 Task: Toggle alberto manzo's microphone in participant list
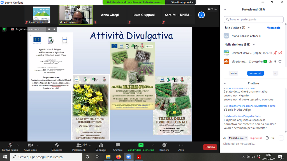click(275, 61)
